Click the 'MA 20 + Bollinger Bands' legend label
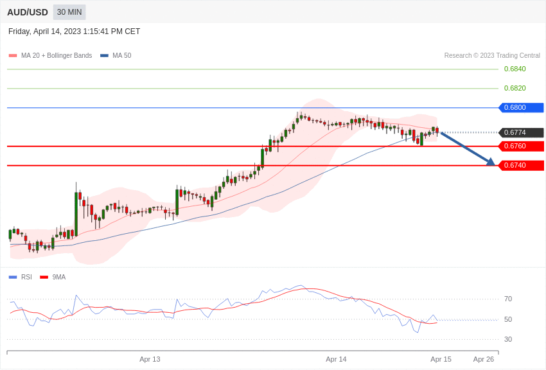The width and height of the screenshot is (546, 370). click(x=57, y=56)
